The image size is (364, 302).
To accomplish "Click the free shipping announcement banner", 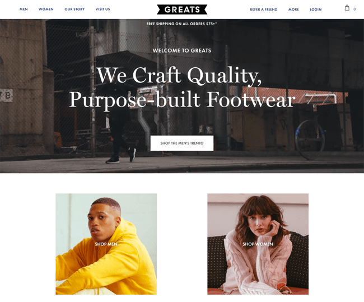I will tap(182, 24).
